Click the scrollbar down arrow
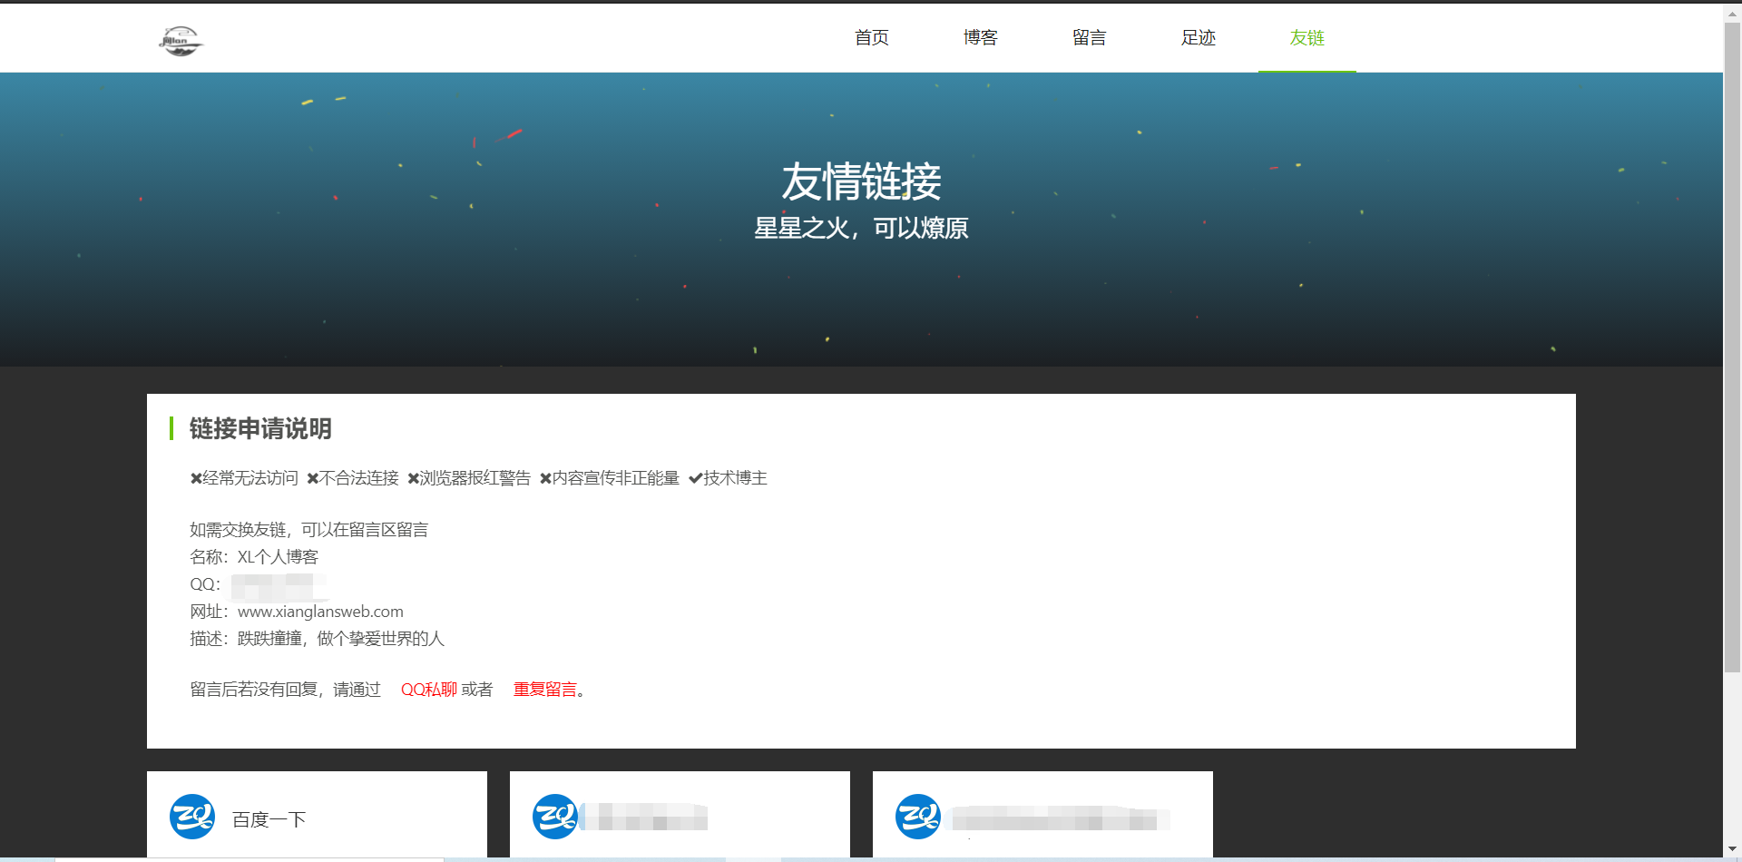Image resolution: width=1742 pixels, height=862 pixels. (x=1734, y=848)
